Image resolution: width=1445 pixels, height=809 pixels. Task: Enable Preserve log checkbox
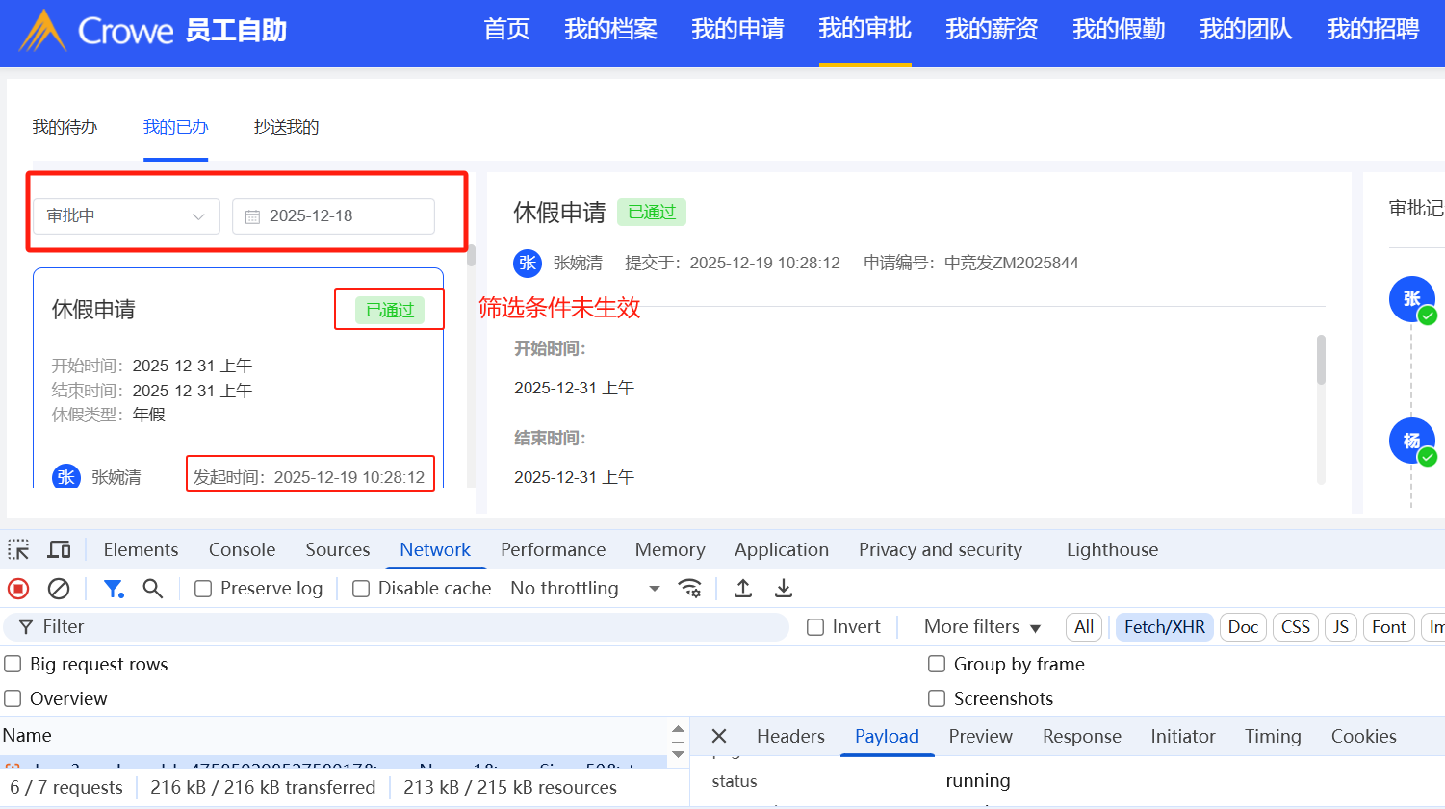click(203, 589)
